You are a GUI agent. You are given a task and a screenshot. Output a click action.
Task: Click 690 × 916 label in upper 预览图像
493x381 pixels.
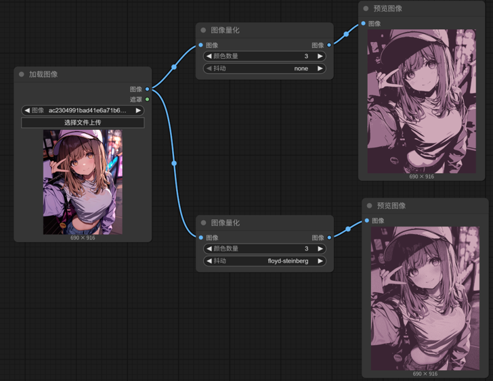pos(422,177)
